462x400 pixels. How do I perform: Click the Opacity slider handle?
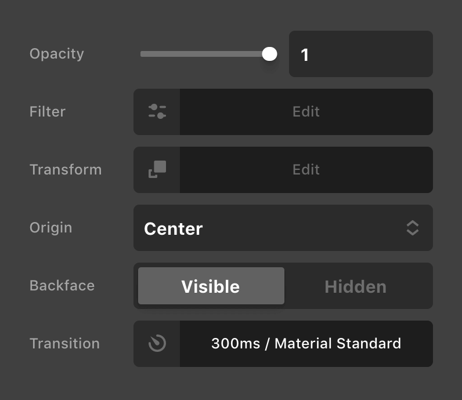coord(269,54)
